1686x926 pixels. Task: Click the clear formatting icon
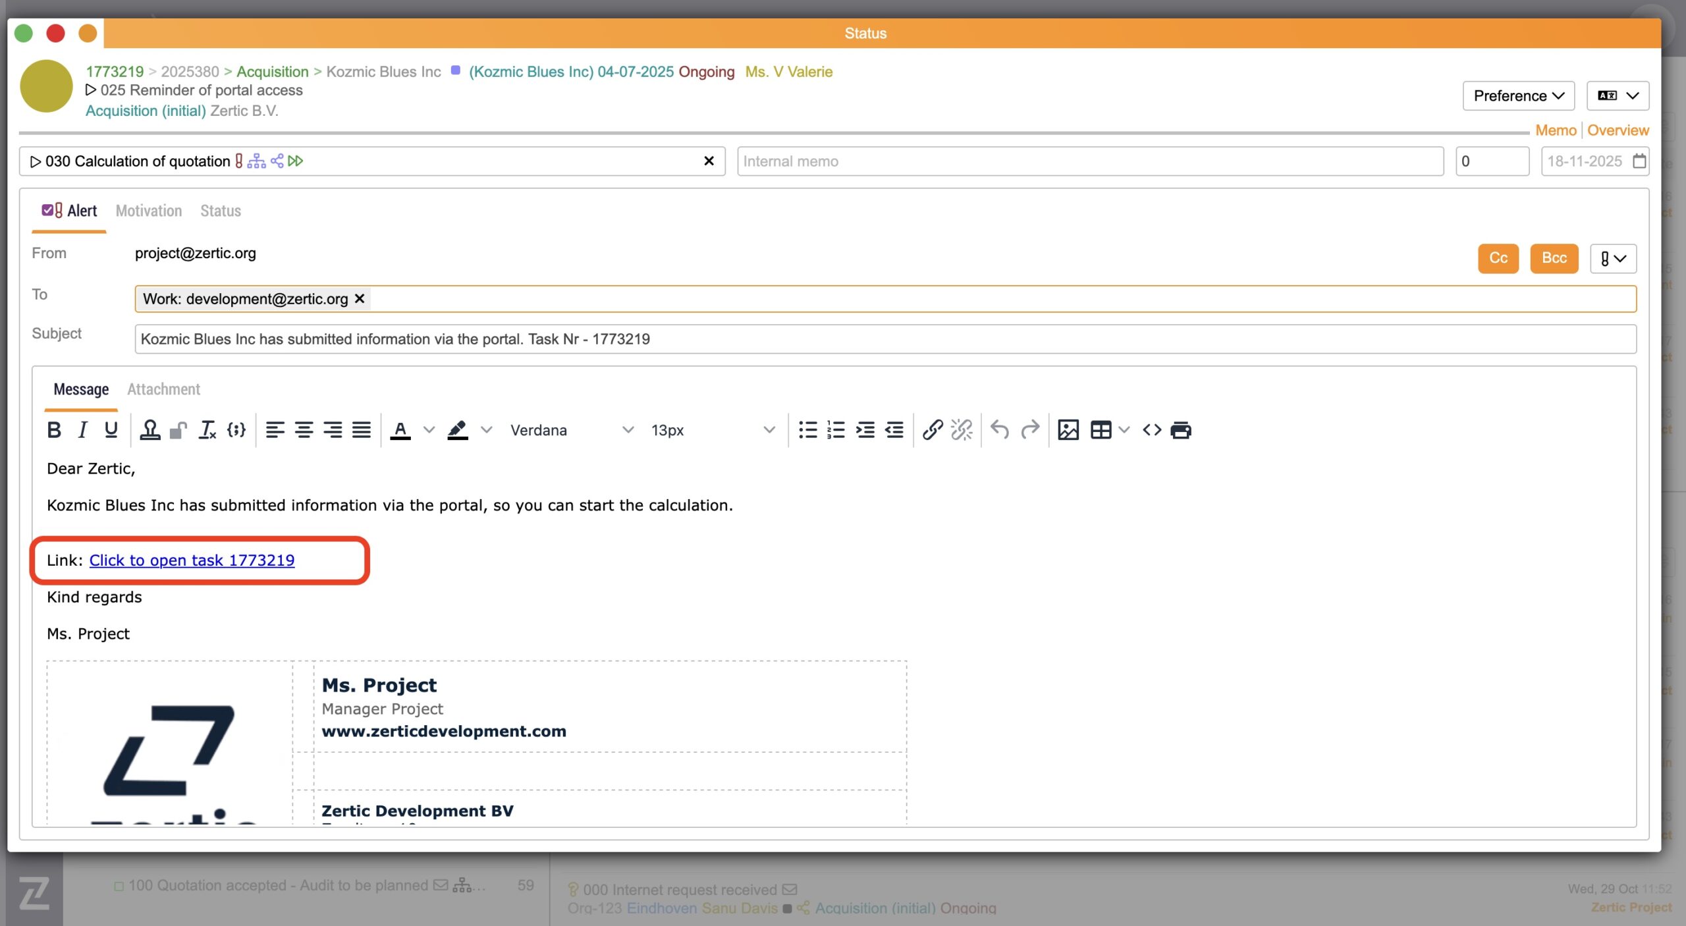coord(207,430)
